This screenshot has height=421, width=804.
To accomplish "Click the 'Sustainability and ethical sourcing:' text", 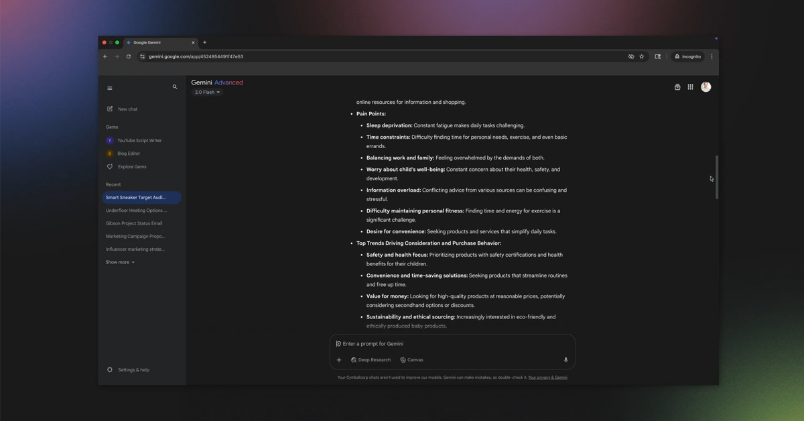I will coord(411,317).
